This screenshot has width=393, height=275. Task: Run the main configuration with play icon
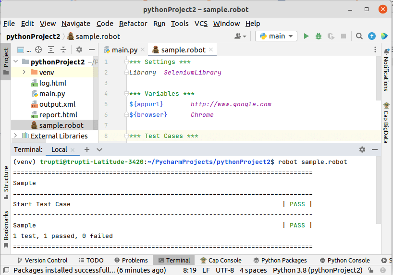[306, 36]
